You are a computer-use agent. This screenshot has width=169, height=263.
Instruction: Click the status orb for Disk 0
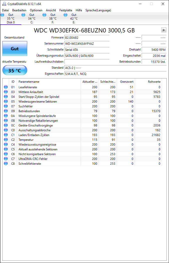click(2, 15)
